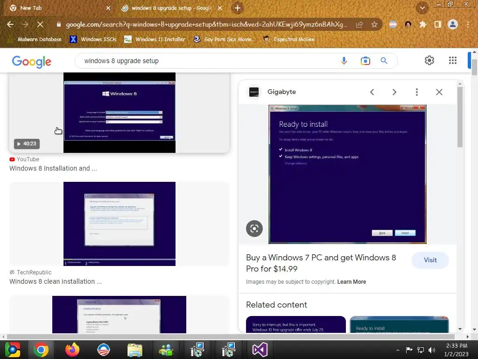Open the Windows 11 Installer bookmark
The width and height of the screenshot is (478, 359).
[155, 39]
